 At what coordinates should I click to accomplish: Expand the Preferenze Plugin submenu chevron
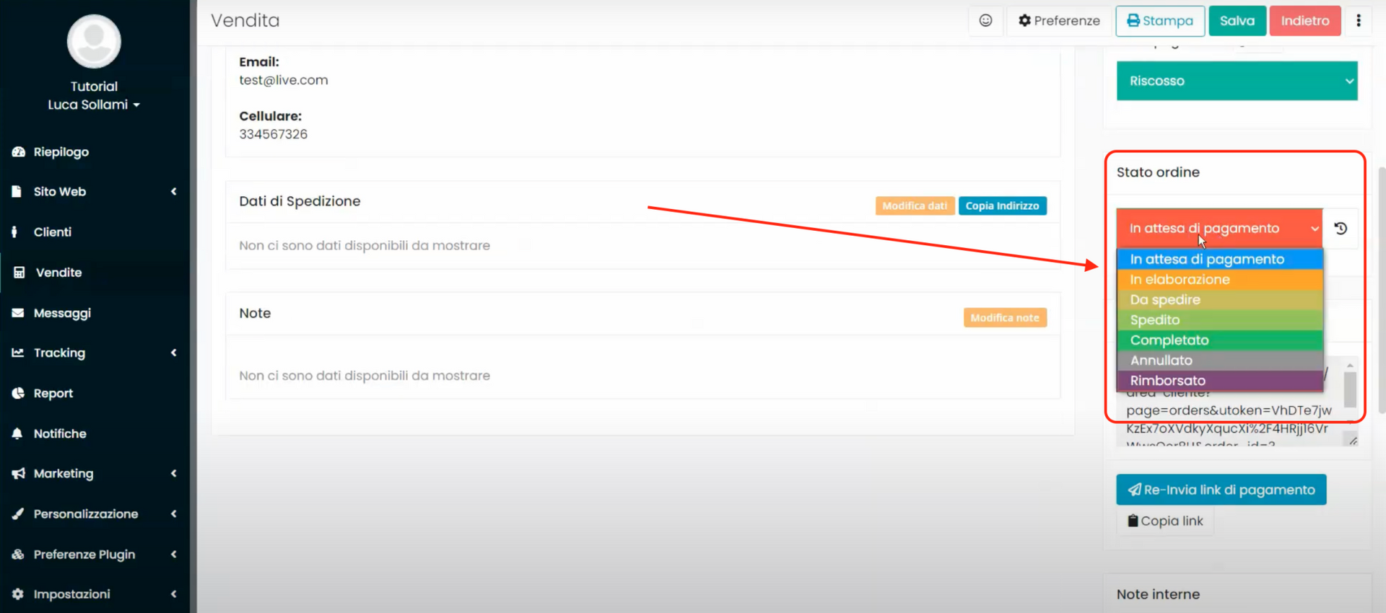click(x=174, y=554)
